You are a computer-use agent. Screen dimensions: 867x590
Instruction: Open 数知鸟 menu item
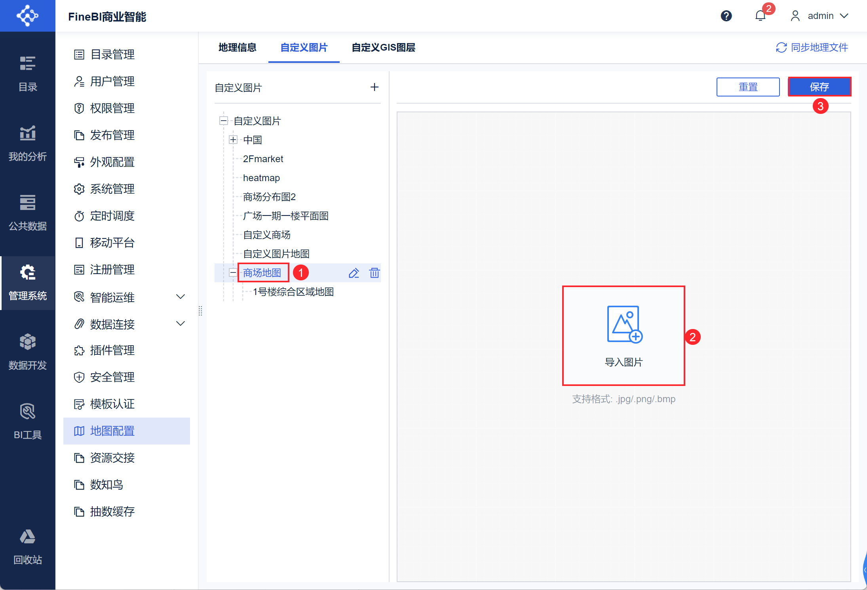point(127,485)
